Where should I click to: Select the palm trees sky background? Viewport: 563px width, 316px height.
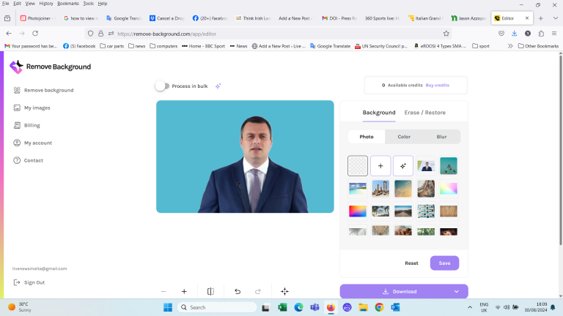[380, 211]
